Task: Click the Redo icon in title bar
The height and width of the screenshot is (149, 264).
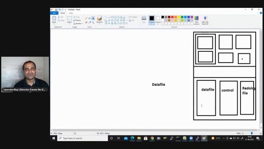Action: pos(62,10)
